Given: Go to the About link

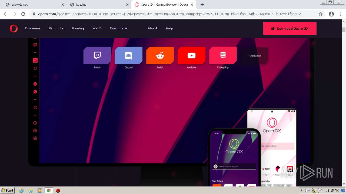Looking at the screenshot, I should [152, 28].
